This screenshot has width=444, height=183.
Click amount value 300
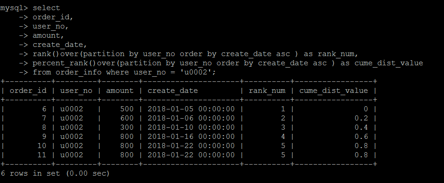point(126,127)
